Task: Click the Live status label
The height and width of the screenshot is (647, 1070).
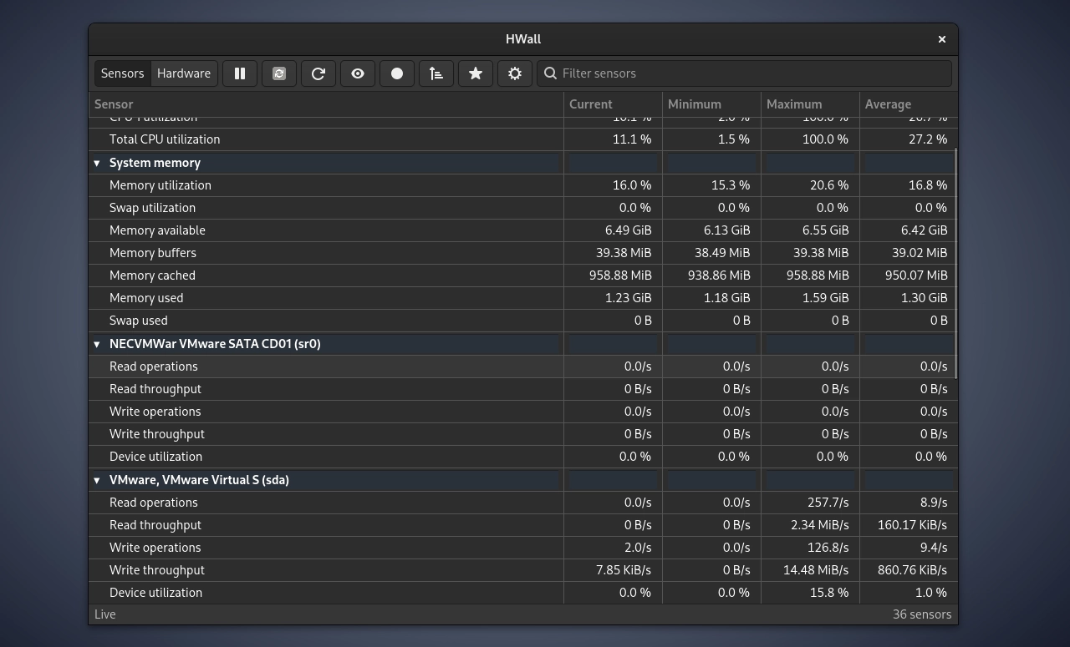Action: (105, 614)
